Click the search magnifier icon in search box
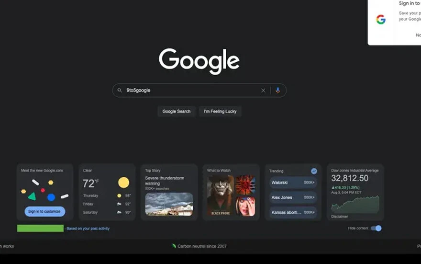This screenshot has width=421, height=264. [120, 91]
